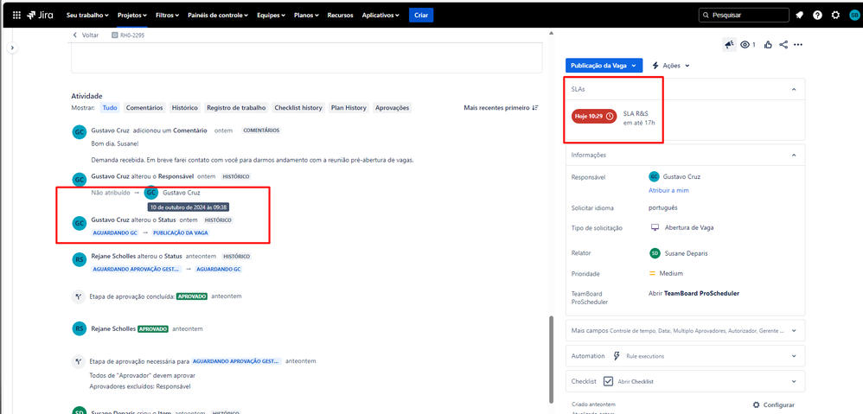Open notifications bell icon

pyautogui.click(x=800, y=16)
